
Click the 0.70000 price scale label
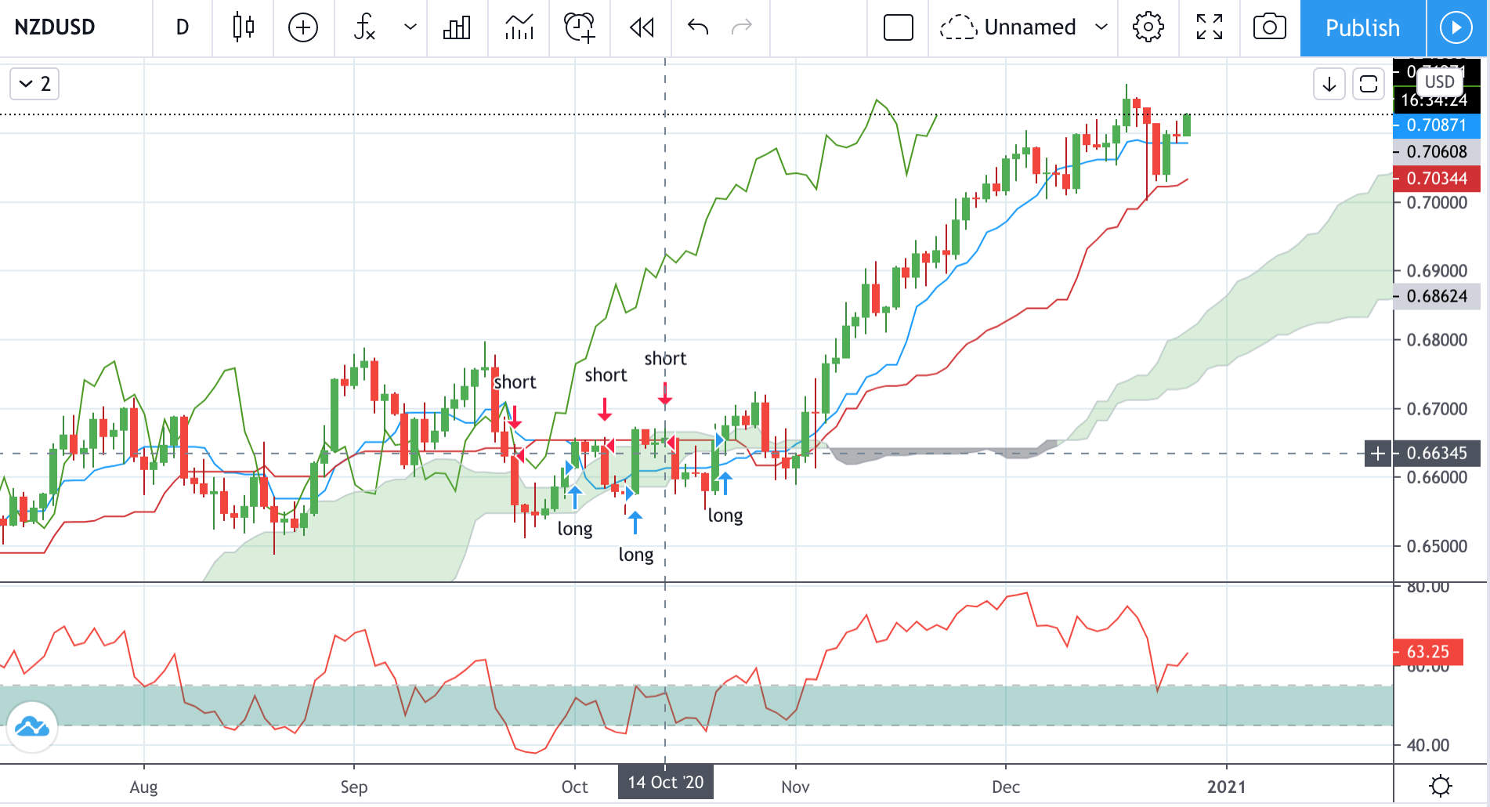point(1437,203)
